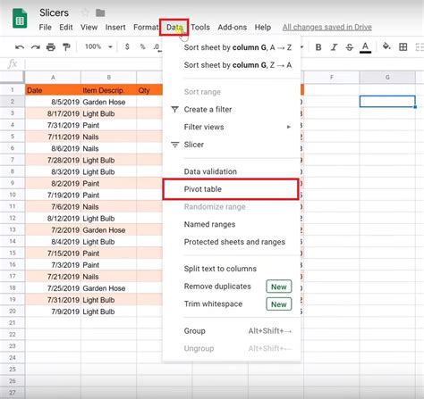Click the Print icon

pyautogui.click(x=51, y=47)
